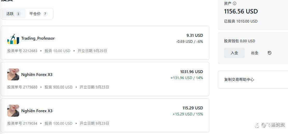Click the 入金 deposit button
288x134 pixels.
(234, 53)
